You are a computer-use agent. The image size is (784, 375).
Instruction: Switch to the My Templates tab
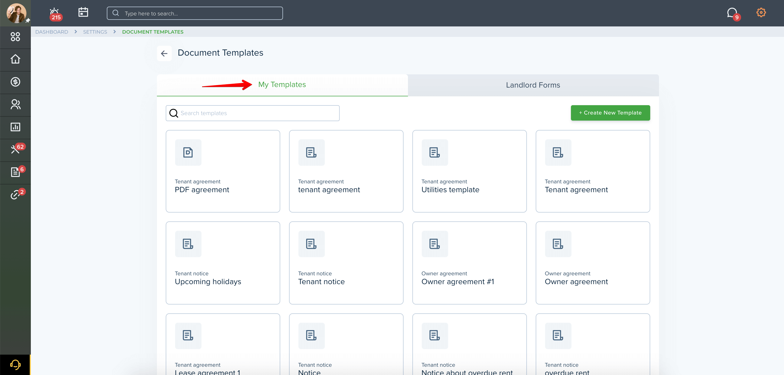(x=282, y=85)
